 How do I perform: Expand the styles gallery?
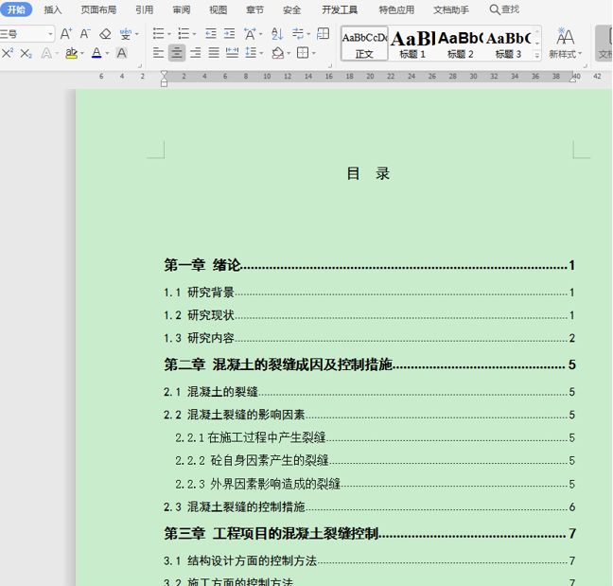[x=537, y=56]
